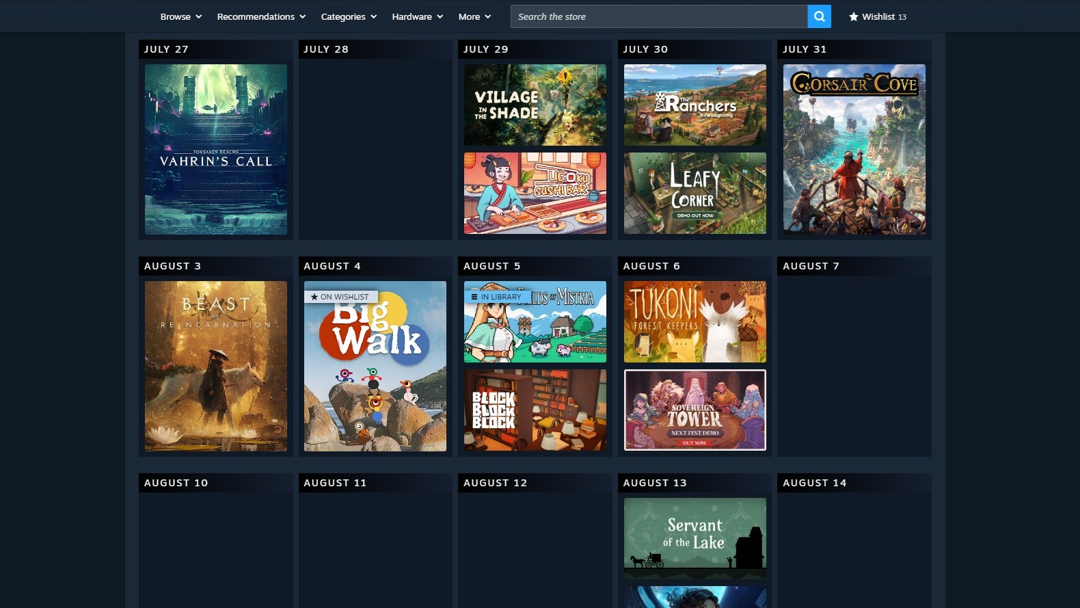Viewport: 1080px width, 608px height.
Task: Click the July 31 date header
Action: 854,49
